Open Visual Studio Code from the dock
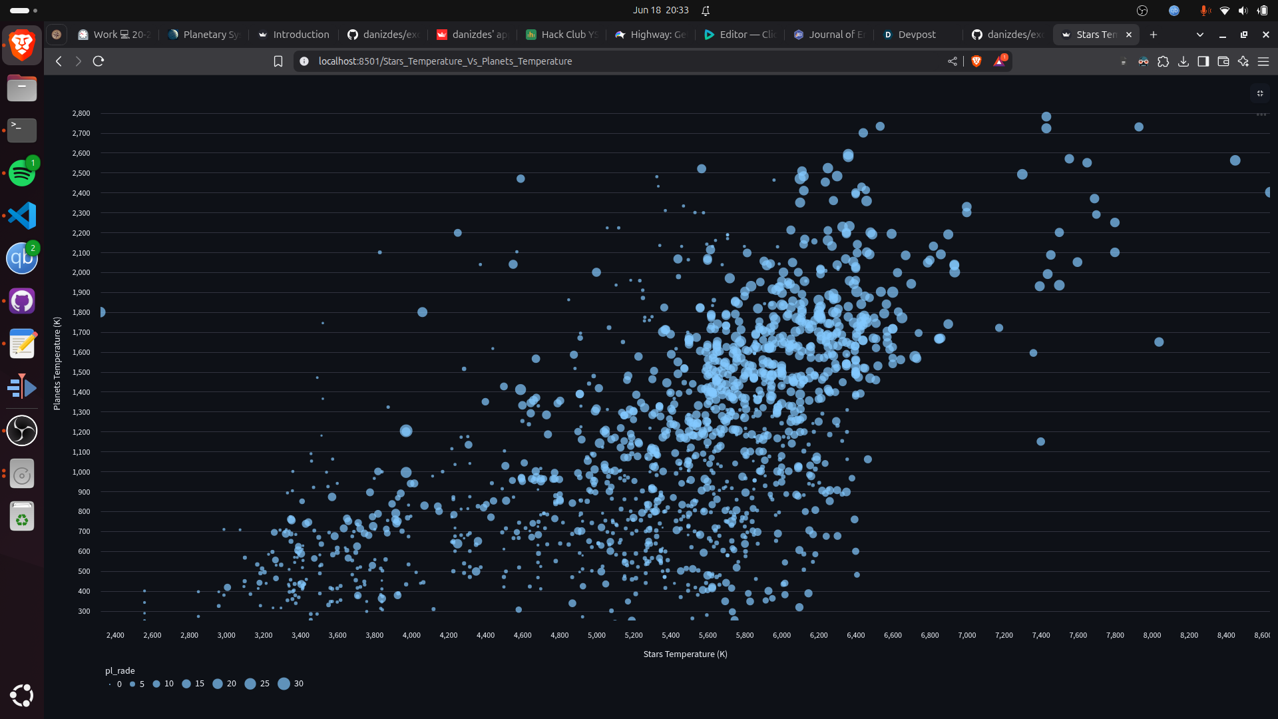This screenshot has height=719, width=1278. click(x=22, y=216)
